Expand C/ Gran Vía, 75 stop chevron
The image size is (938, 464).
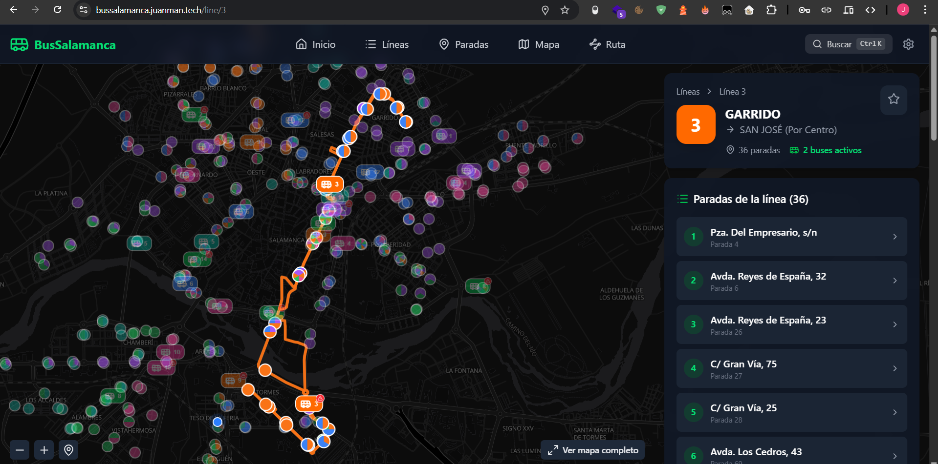894,368
